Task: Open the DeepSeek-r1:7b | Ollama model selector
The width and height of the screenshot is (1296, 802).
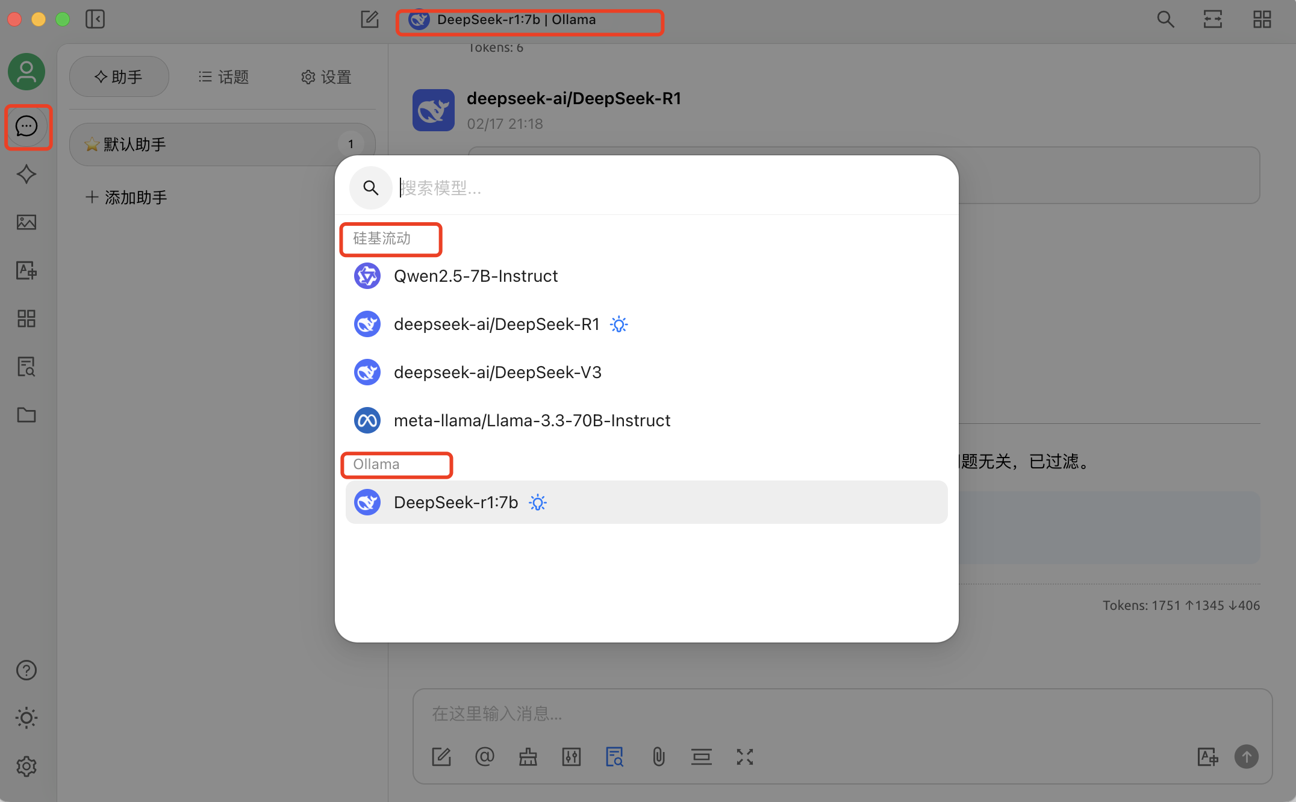Action: (x=517, y=20)
